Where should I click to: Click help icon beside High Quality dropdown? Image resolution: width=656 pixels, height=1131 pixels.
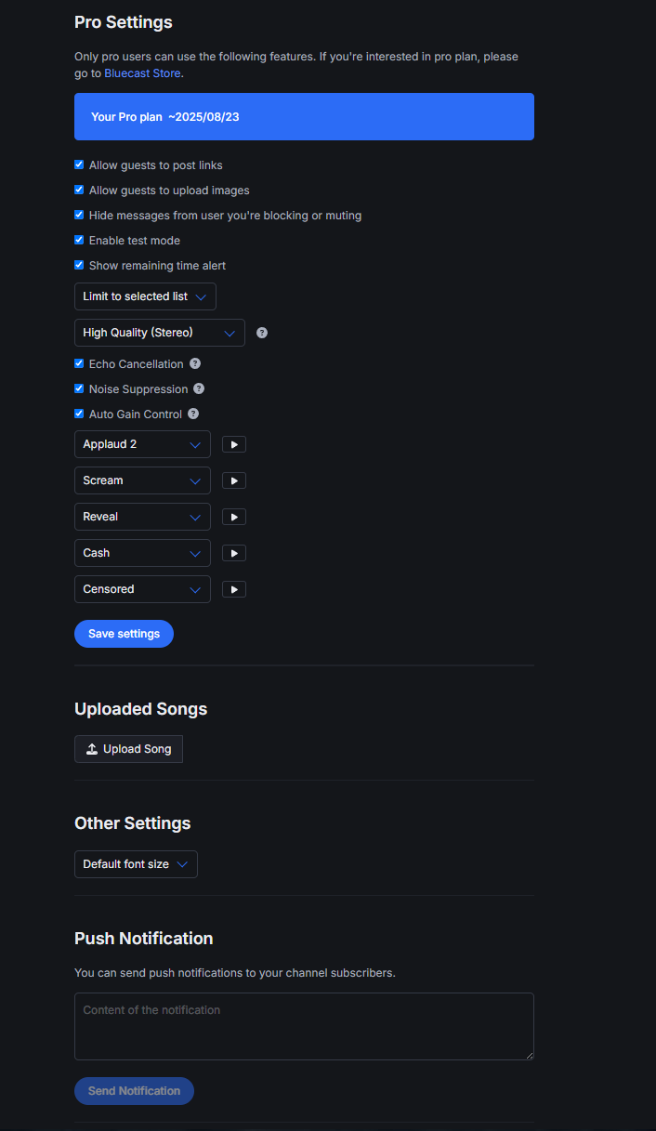(262, 333)
